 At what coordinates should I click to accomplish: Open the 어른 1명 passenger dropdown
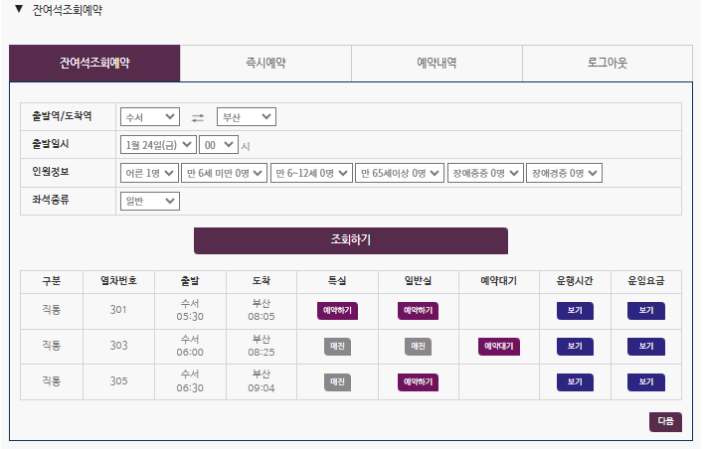[x=149, y=173]
